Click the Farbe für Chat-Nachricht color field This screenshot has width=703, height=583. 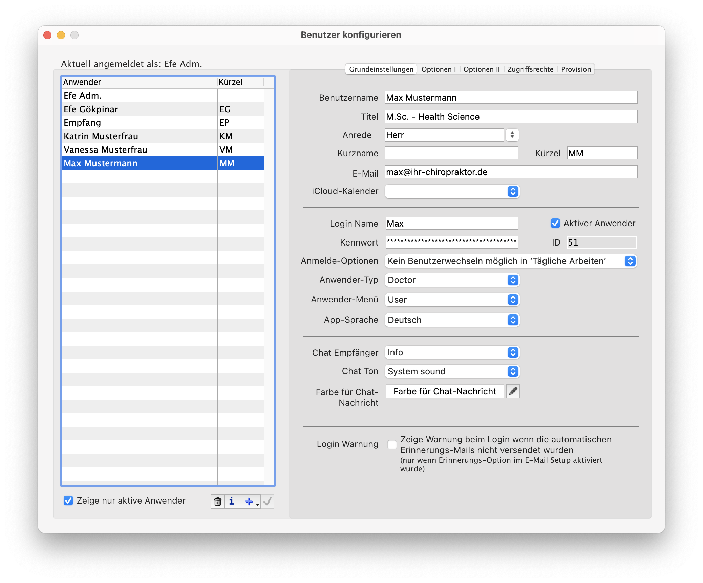tap(445, 391)
